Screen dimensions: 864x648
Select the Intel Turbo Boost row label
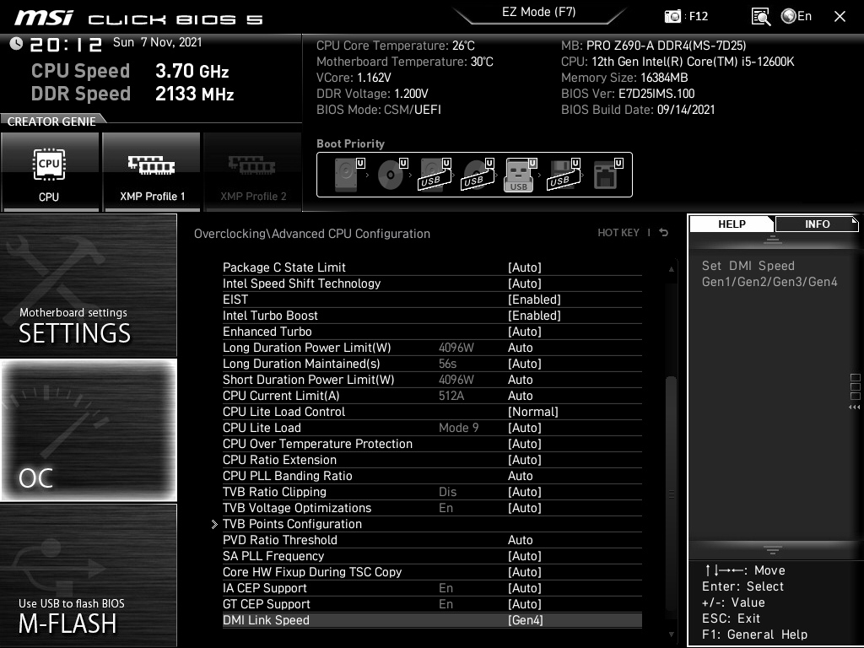[270, 316]
